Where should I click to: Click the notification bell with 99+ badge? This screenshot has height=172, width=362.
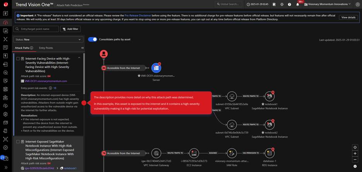298,4
